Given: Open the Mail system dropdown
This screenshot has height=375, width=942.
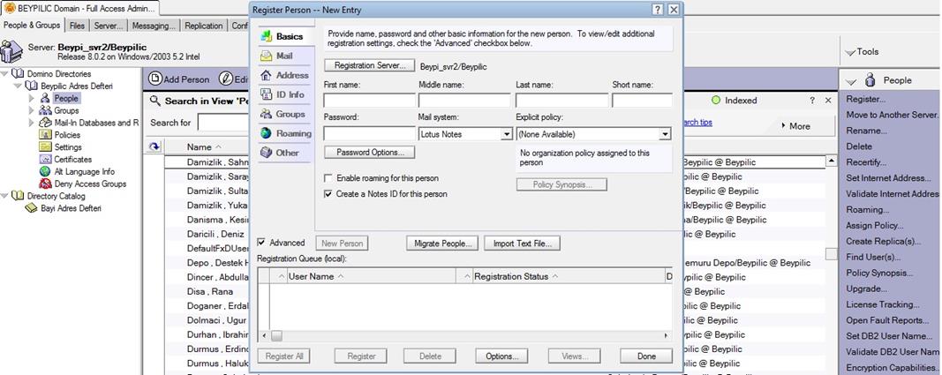Looking at the screenshot, I should point(507,134).
